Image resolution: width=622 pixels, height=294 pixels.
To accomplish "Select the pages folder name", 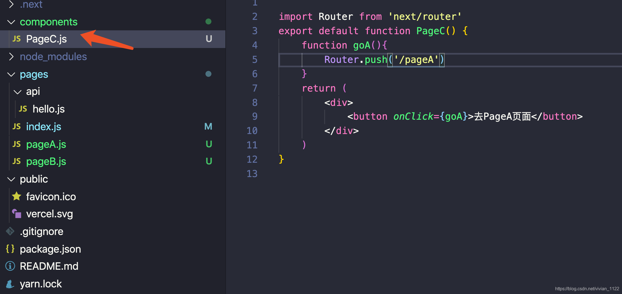I will tap(34, 75).
